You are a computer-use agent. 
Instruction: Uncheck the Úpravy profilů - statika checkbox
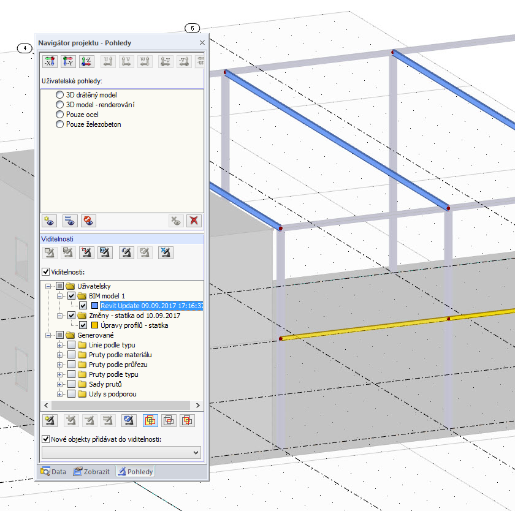click(x=83, y=325)
